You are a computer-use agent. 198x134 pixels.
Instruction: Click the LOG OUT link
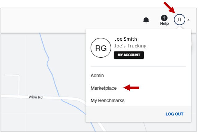click(x=174, y=114)
